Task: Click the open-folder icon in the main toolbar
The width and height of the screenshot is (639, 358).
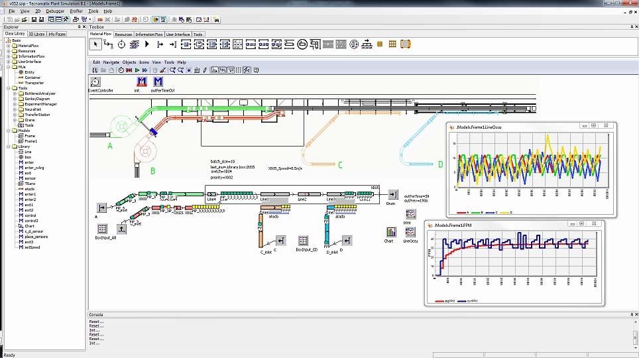Action: coord(25,20)
